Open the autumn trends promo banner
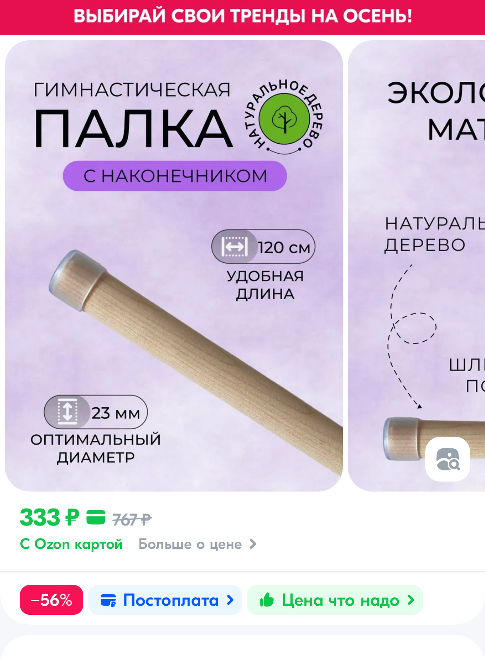 (243, 17)
